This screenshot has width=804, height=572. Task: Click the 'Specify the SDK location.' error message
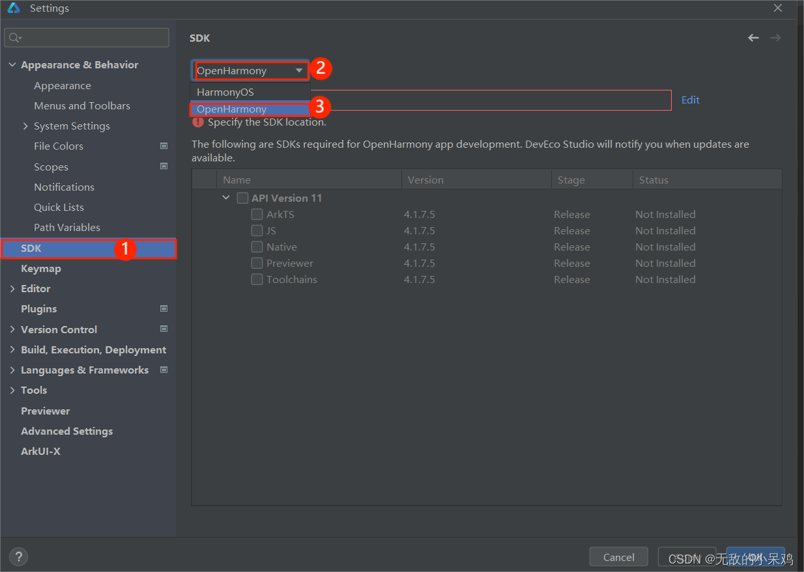266,122
